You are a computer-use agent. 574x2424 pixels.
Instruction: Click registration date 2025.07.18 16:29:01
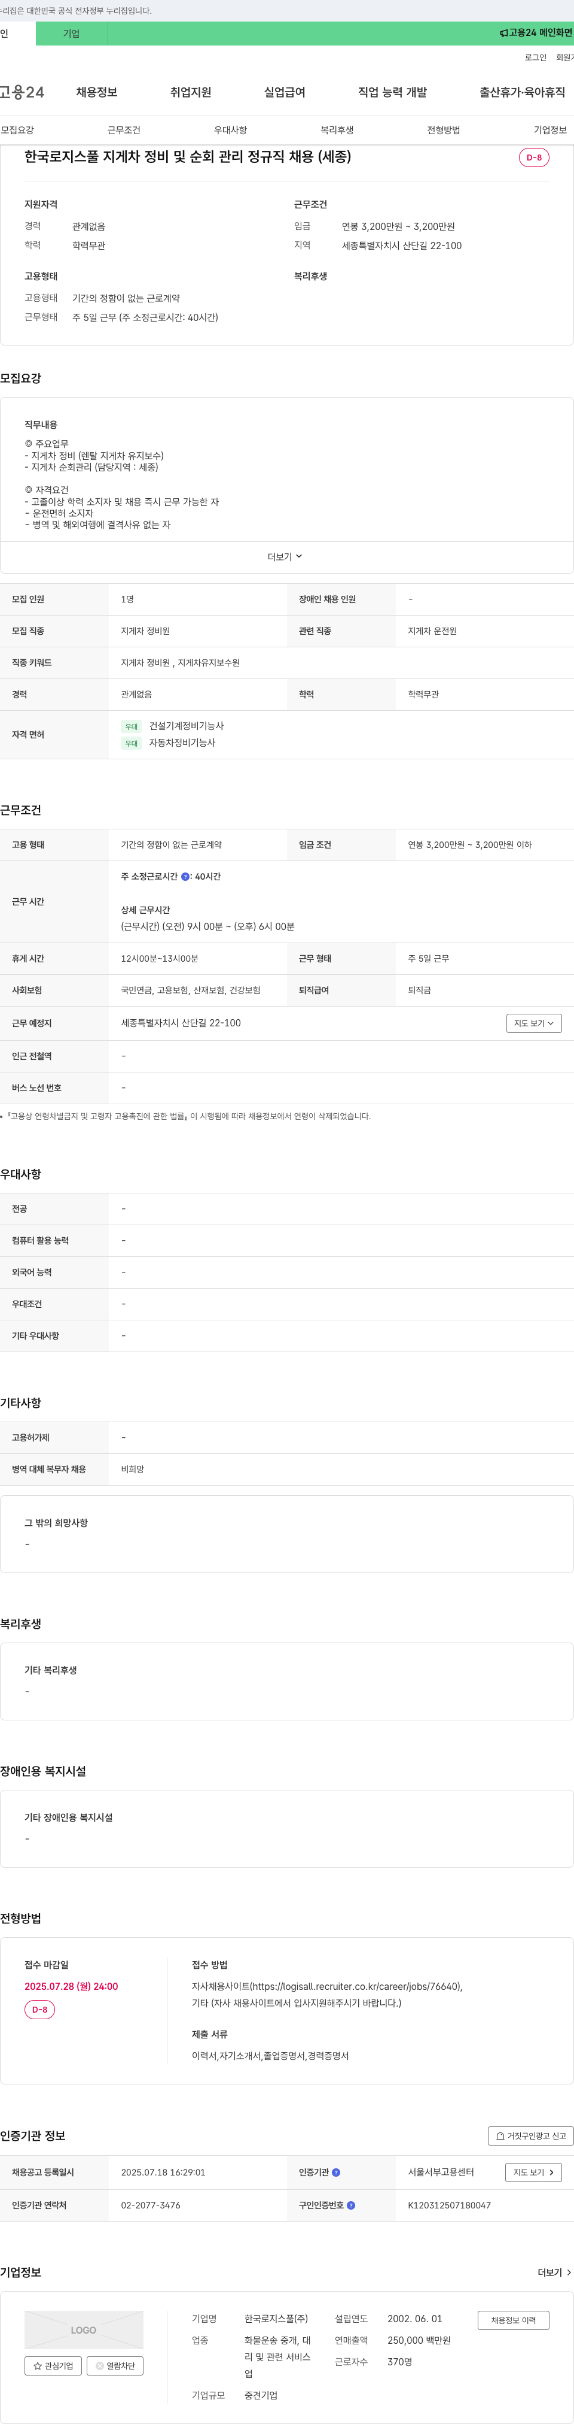pos(163,2172)
